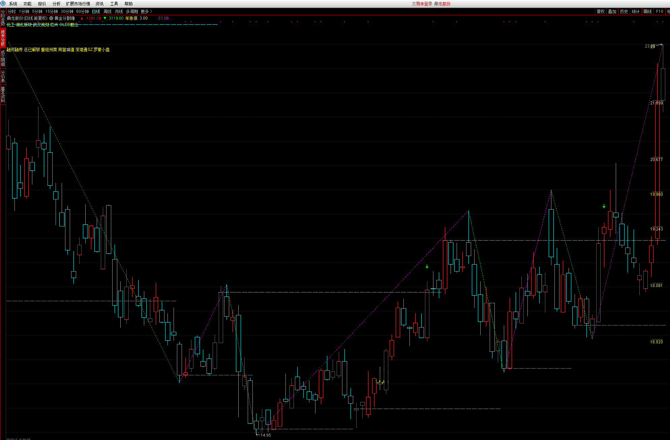
Task: Click the 19.960 price level label
Action: tap(657, 194)
